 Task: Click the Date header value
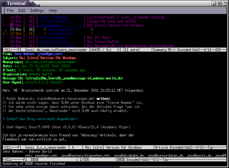coord(42,66)
